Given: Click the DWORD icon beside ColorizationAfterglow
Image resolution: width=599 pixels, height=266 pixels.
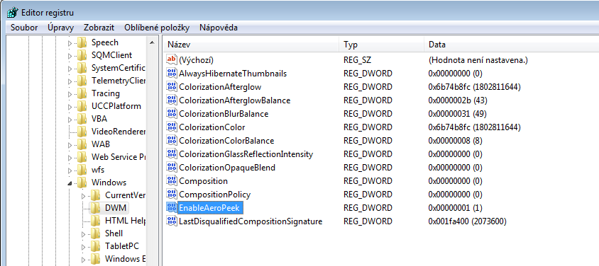Looking at the screenshot, I should (172, 87).
